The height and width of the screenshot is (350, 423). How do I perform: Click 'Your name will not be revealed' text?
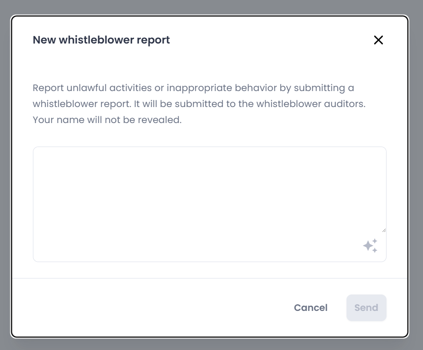(x=107, y=120)
